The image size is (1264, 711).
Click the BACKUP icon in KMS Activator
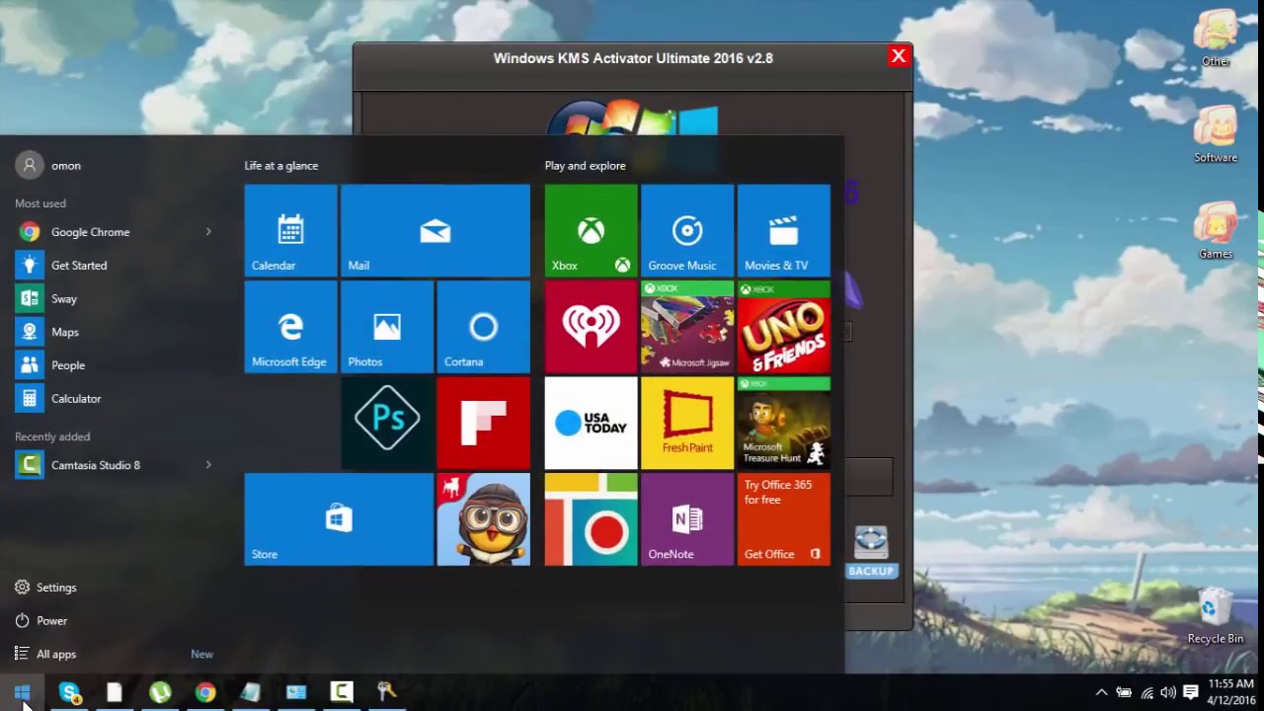871,552
